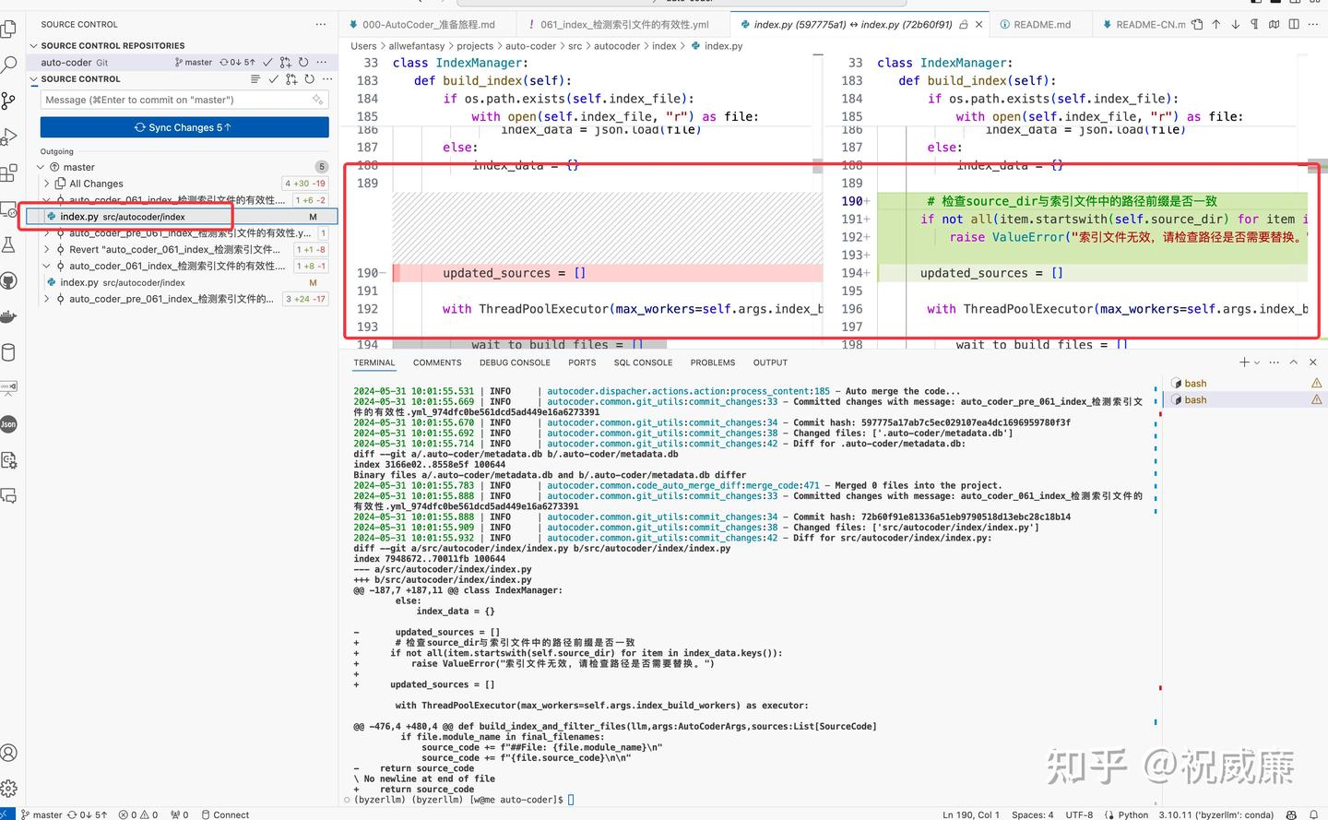Toggle whitespace trimming paragraph icon in diff toolbar
The height and width of the screenshot is (820, 1328).
pos(1254,24)
